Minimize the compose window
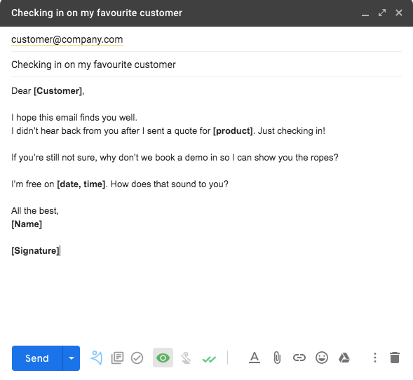Screen dimensions: 413x380 [365, 13]
